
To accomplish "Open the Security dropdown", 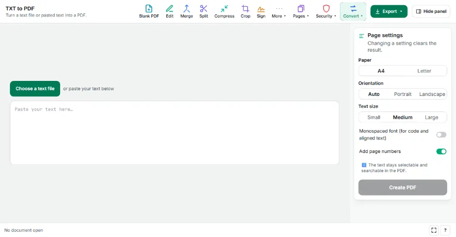I will [326, 11].
